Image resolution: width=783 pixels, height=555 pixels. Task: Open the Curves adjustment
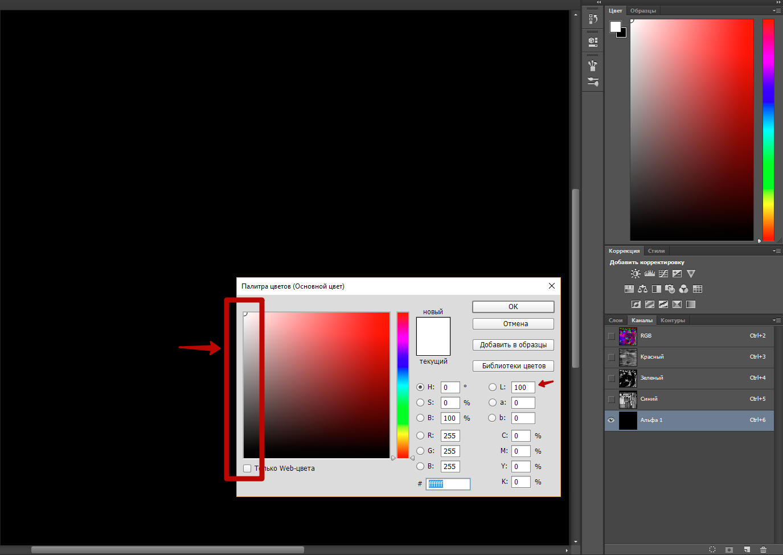[663, 273]
